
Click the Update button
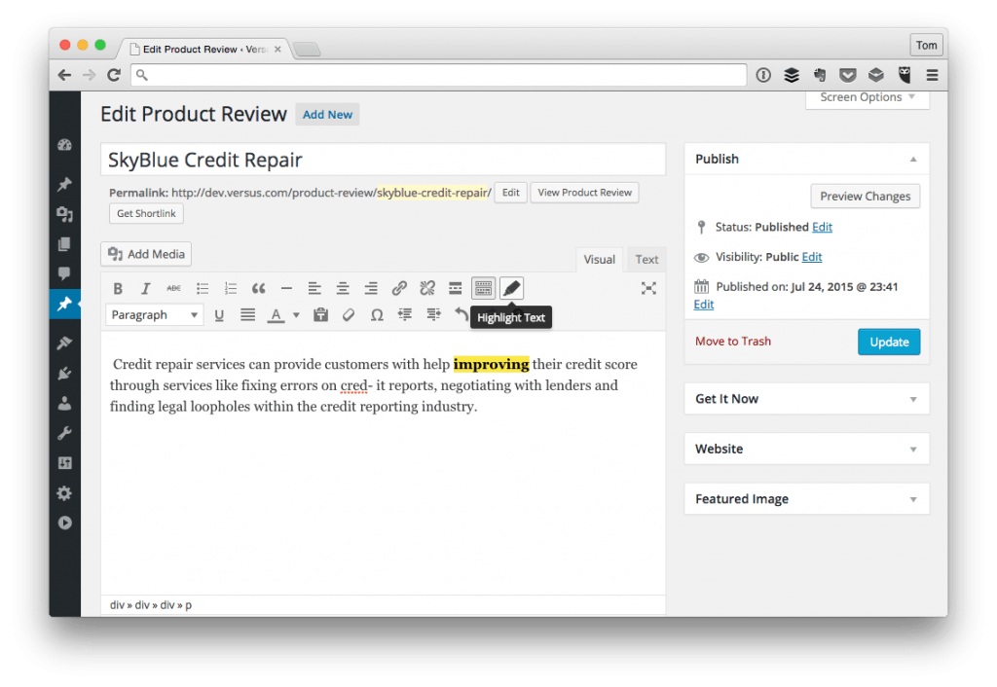(x=888, y=342)
